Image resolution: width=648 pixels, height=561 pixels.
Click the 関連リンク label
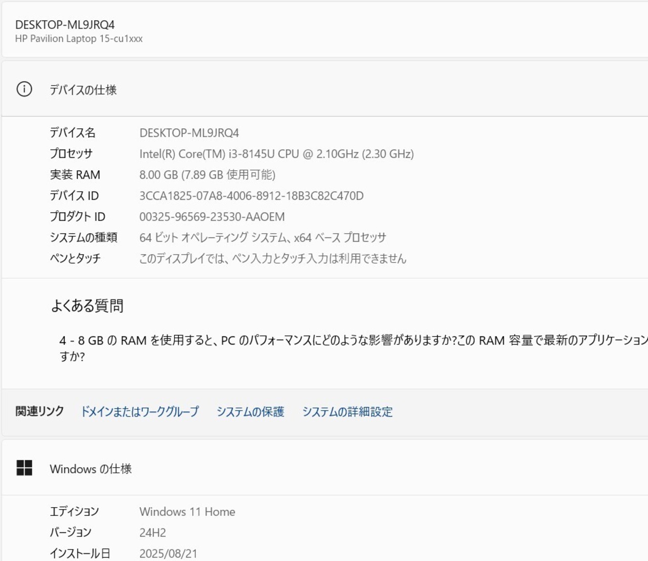[x=39, y=411]
